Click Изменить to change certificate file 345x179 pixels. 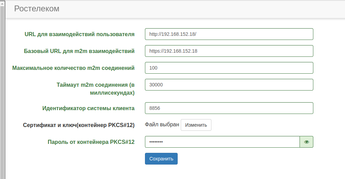pos(196,125)
